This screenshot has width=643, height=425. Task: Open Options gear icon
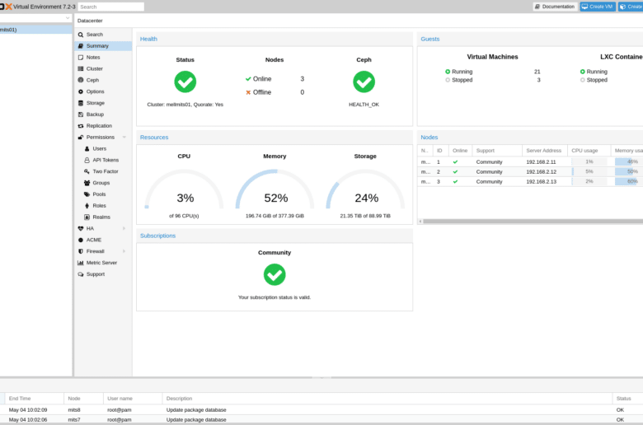pos(81,91)
